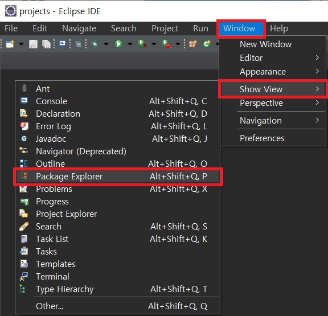This screenshot has width=328, height=316.
Task: Expand the Navigation submenu
Action: pos(273,121)
